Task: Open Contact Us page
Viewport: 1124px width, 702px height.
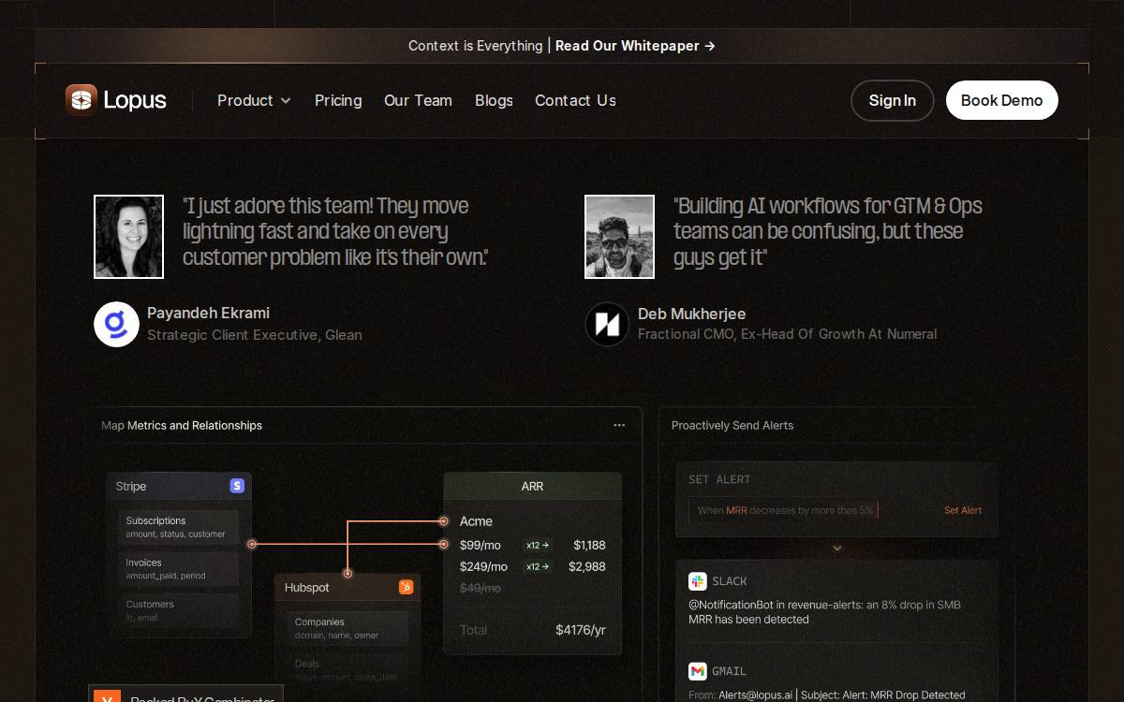Action: tap(575, 100)
